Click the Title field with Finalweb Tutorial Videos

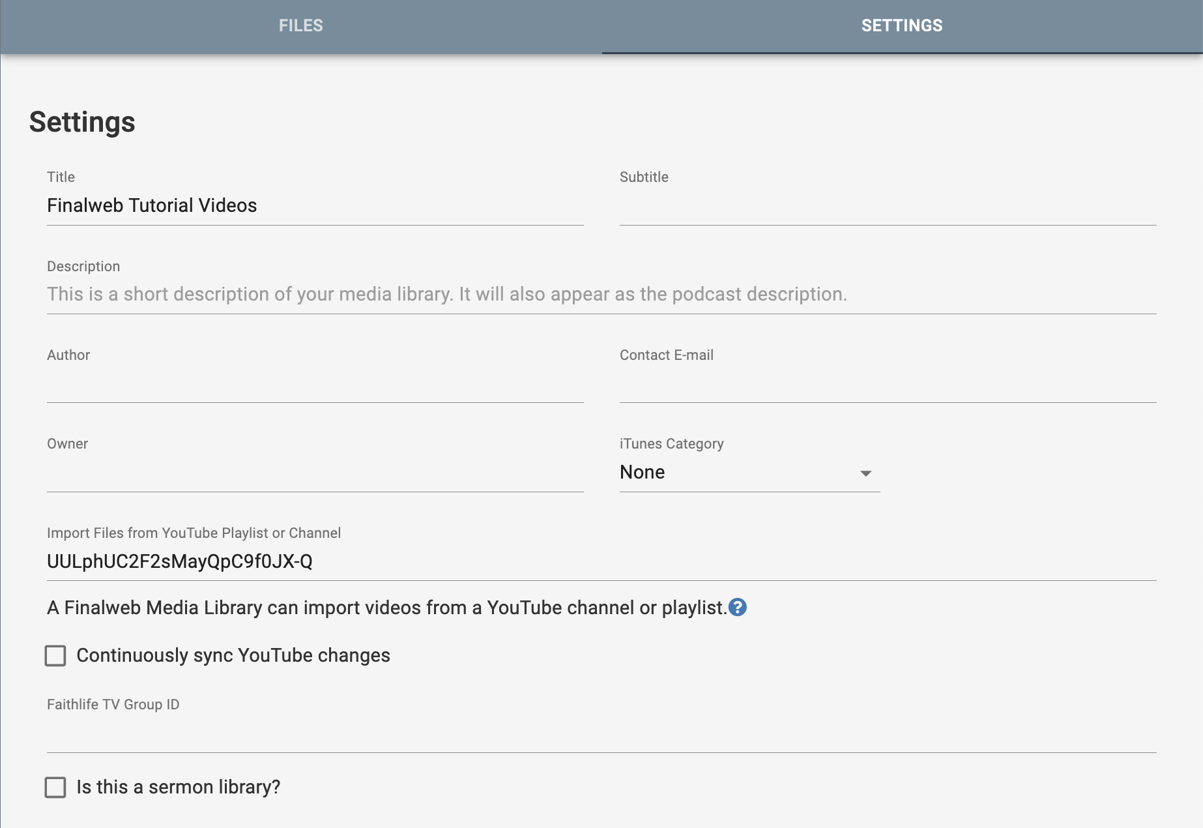tap(315, 206)
